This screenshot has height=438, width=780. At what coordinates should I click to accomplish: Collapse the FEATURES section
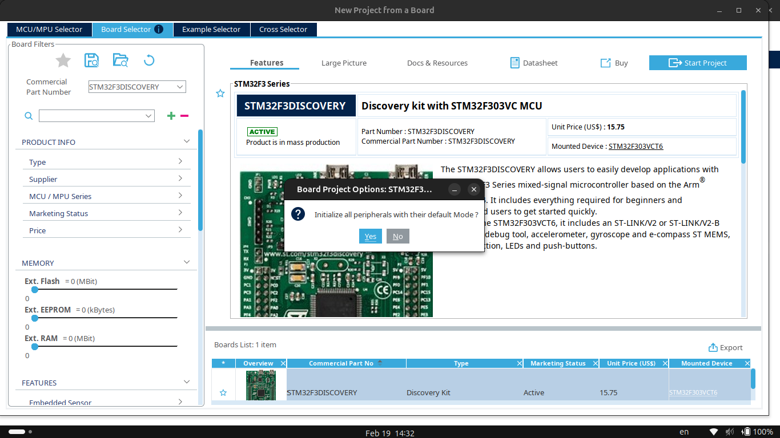(187, 382)
